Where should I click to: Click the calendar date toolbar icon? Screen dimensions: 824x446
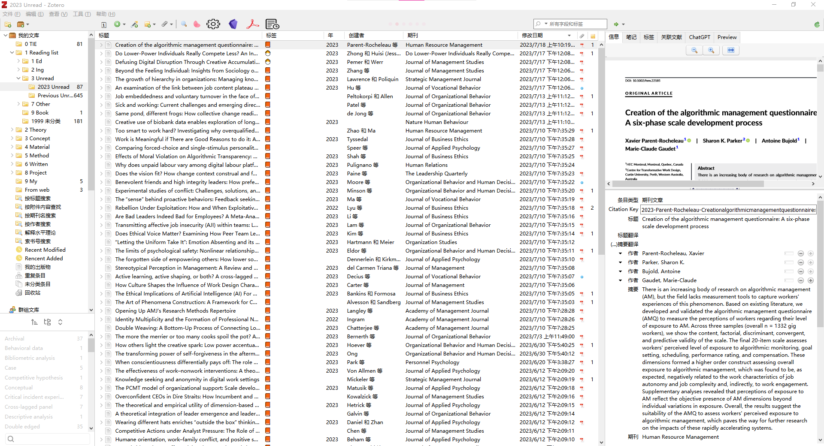click(104, 24)
